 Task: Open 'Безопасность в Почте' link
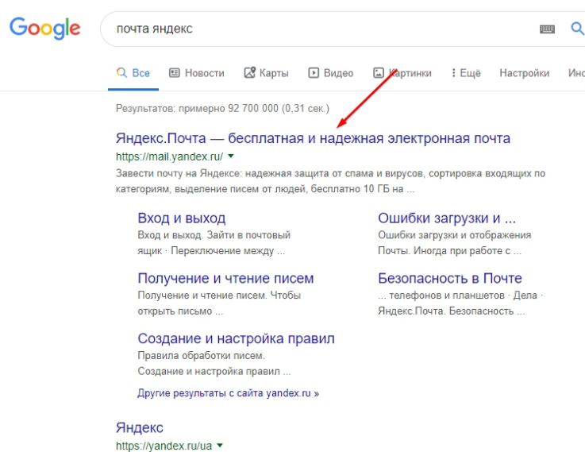click(449, 279)
